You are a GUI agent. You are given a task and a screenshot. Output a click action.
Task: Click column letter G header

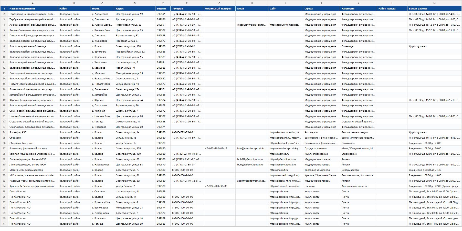(219, 3)
